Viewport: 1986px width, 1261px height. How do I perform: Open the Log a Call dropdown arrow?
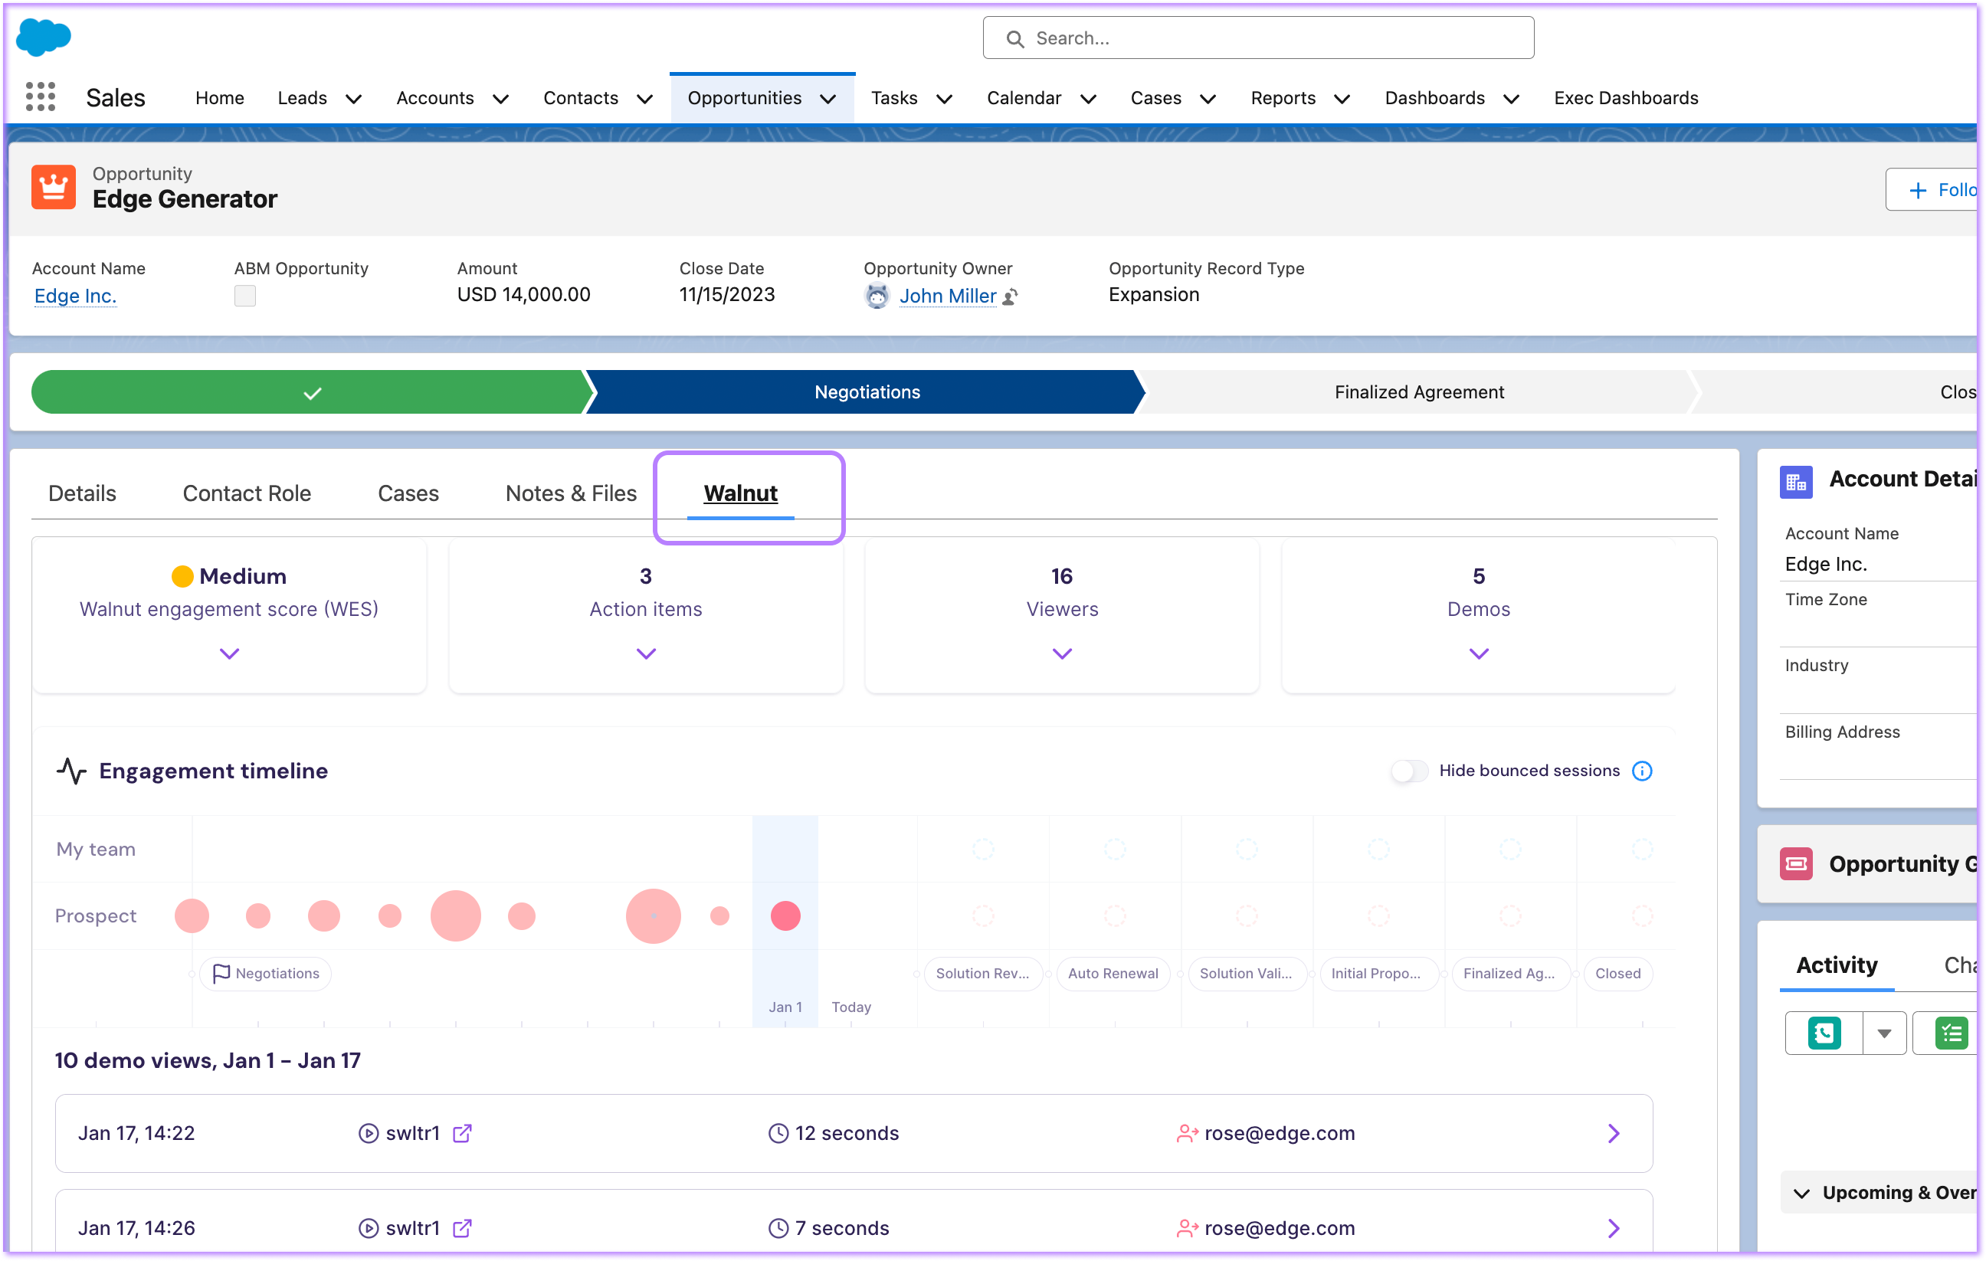tap(1885, 1033)
